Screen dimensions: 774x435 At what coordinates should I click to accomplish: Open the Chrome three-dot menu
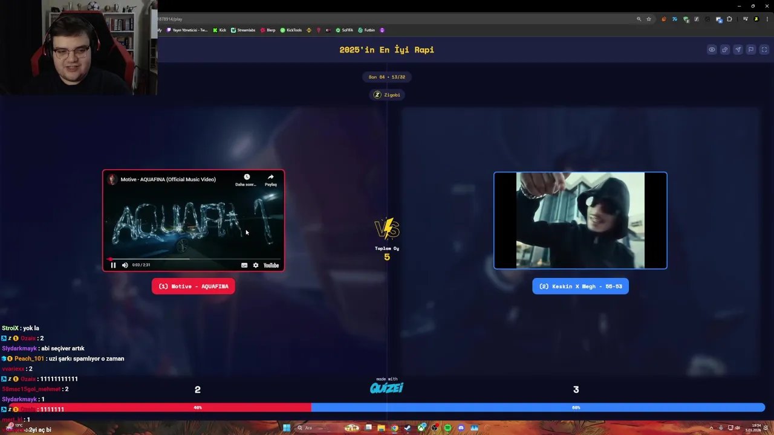(767, 19)
